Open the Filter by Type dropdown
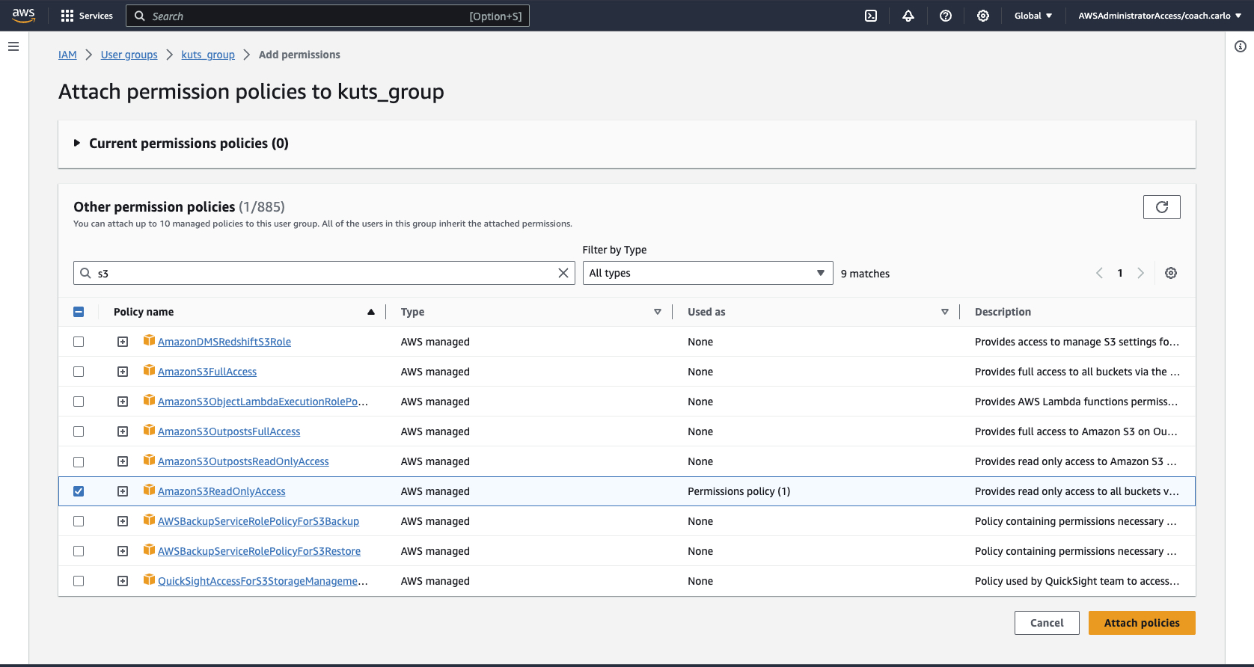Screen dimensions: 1254x667 pos(707,273)
